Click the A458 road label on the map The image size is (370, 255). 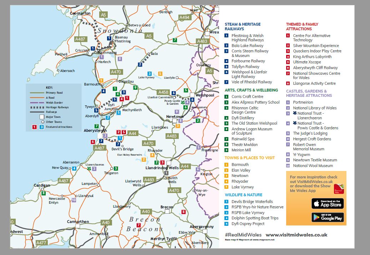click(x=163, y=92)
